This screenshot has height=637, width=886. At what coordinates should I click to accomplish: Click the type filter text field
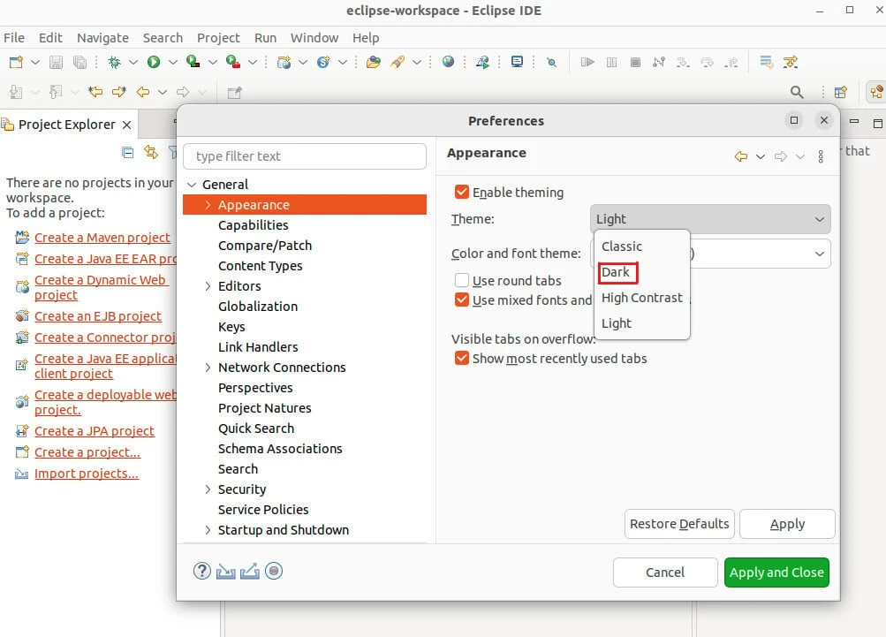(x=305, y=156)
